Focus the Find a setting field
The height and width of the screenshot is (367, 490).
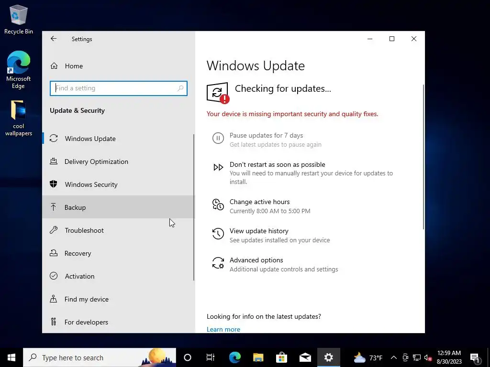119,88
